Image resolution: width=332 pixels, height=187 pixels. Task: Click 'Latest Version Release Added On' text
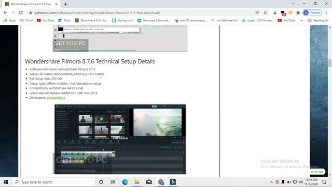click(x=63, y=93)
